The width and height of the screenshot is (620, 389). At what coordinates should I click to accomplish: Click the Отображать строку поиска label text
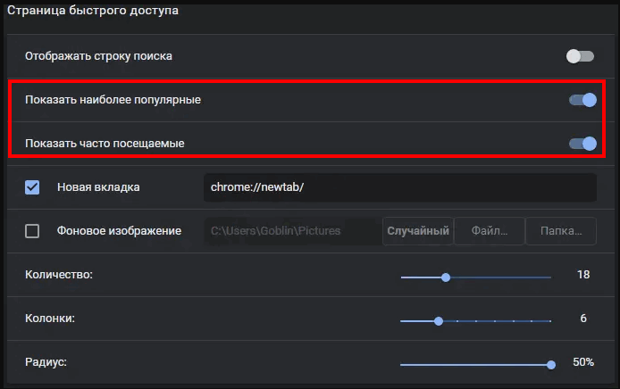coord(98,56)
